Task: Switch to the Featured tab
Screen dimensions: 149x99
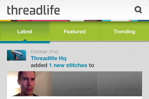Action: tap(75, 31)
